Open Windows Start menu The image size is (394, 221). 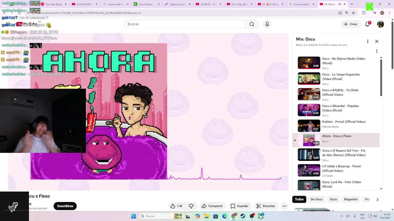point(133,216)
